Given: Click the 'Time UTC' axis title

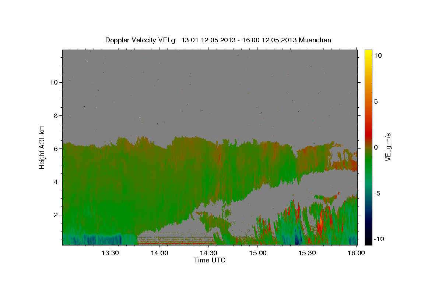Looking at the screenshot, I should pyautogui.click(x=210, y=260).
